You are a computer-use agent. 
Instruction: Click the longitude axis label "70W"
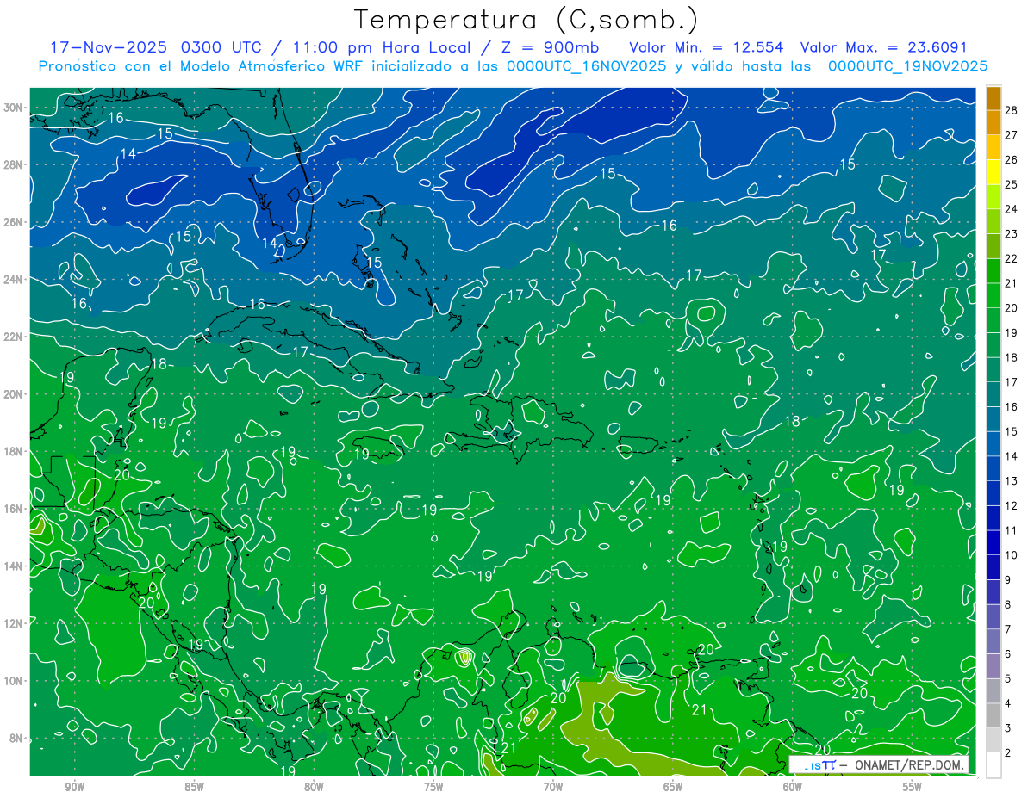[553, 786]
